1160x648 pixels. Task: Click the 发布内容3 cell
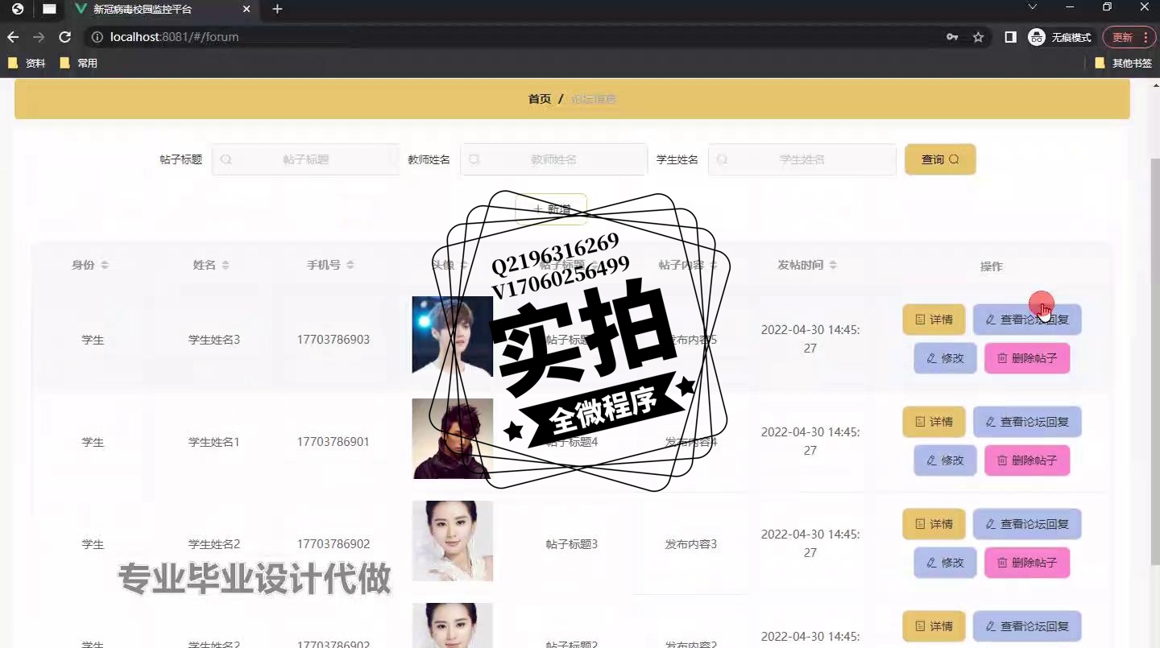tap(690, 544)
